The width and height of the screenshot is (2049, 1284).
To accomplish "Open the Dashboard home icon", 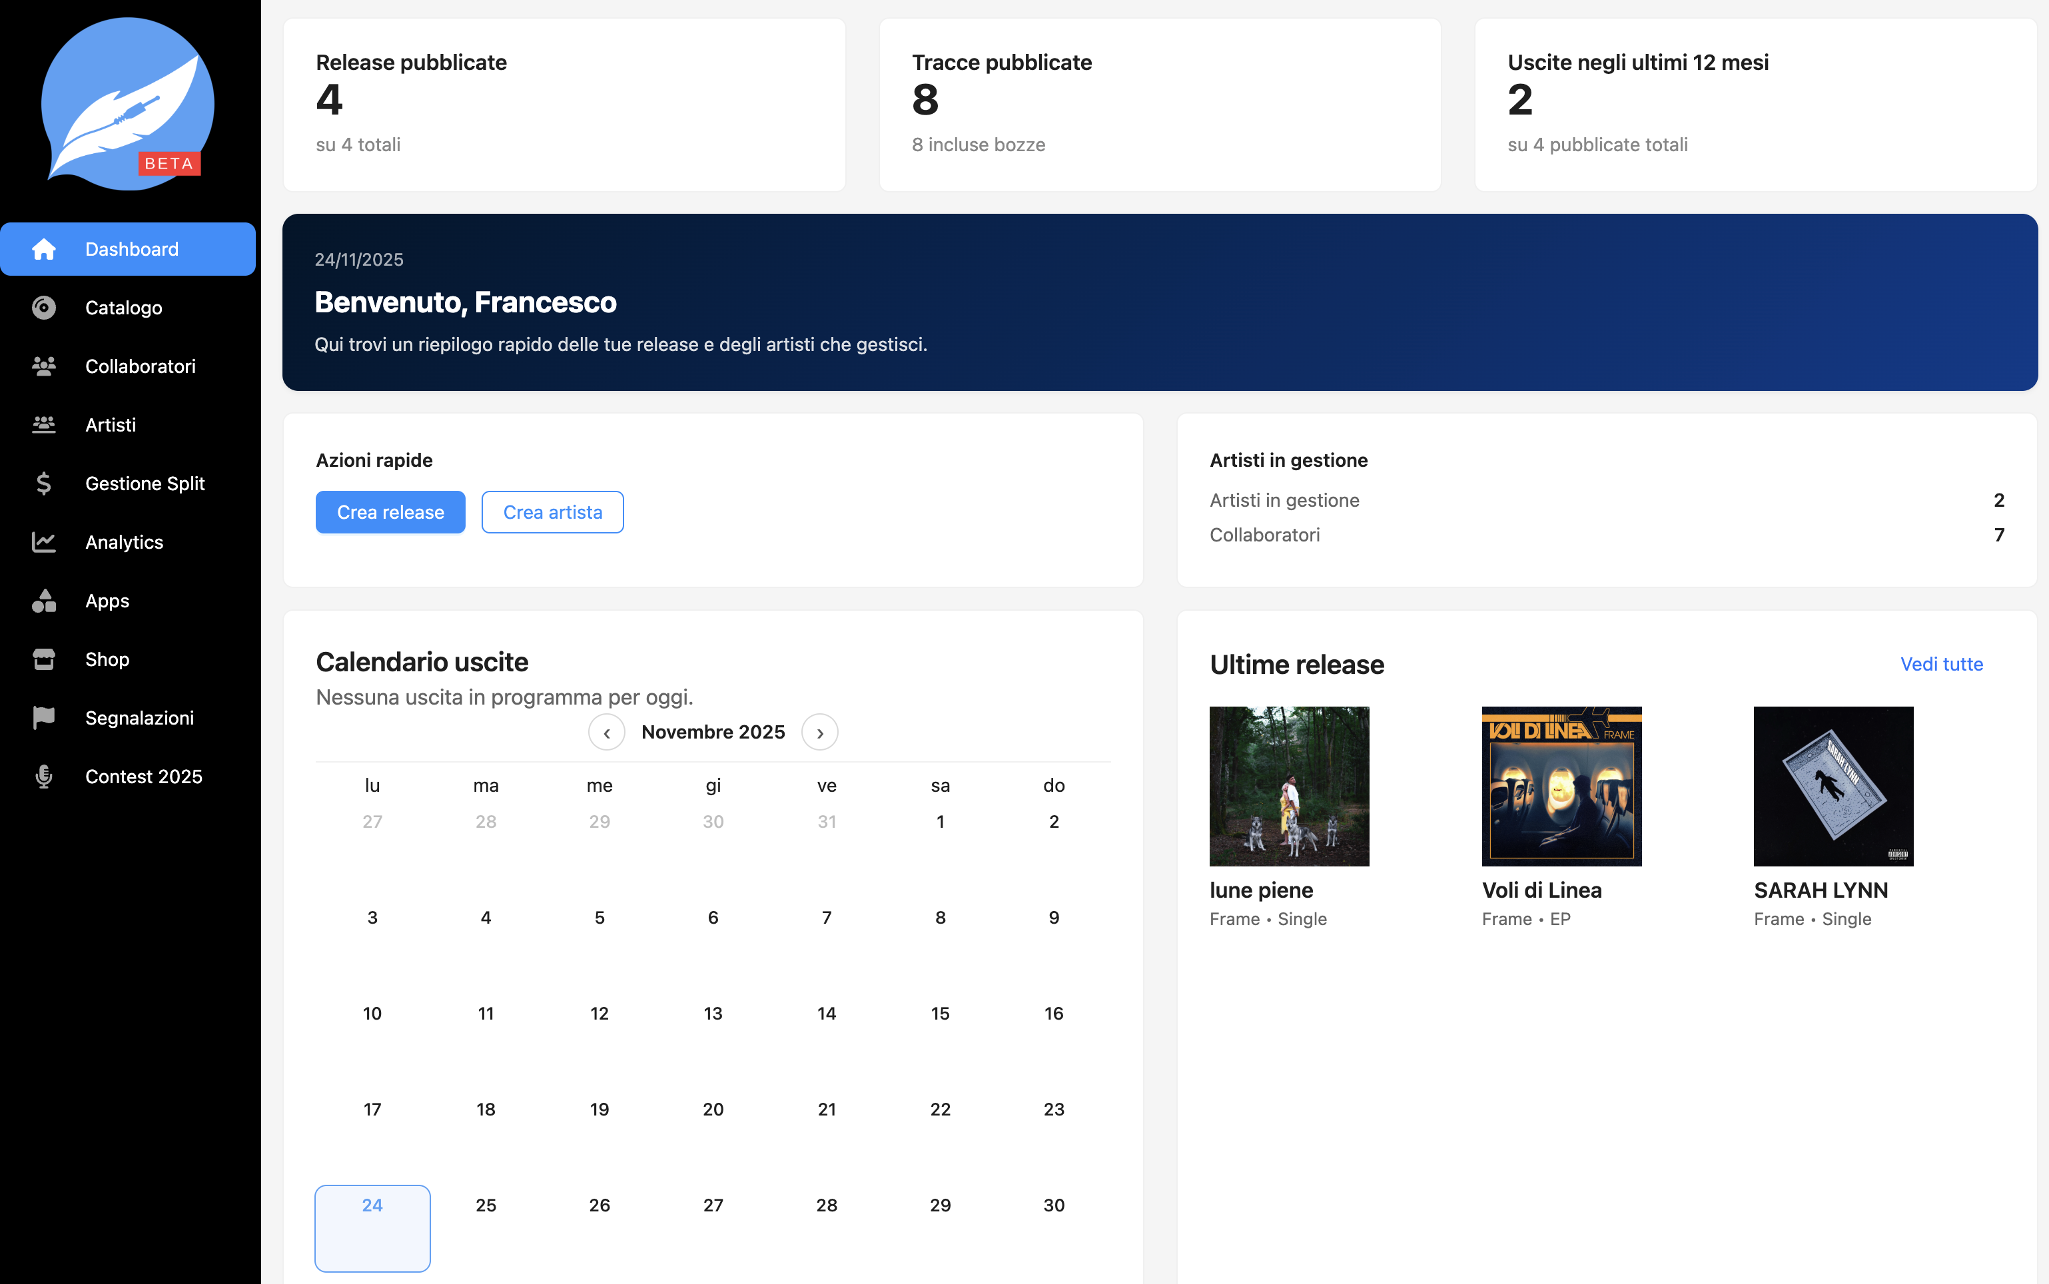I will 43,249.
